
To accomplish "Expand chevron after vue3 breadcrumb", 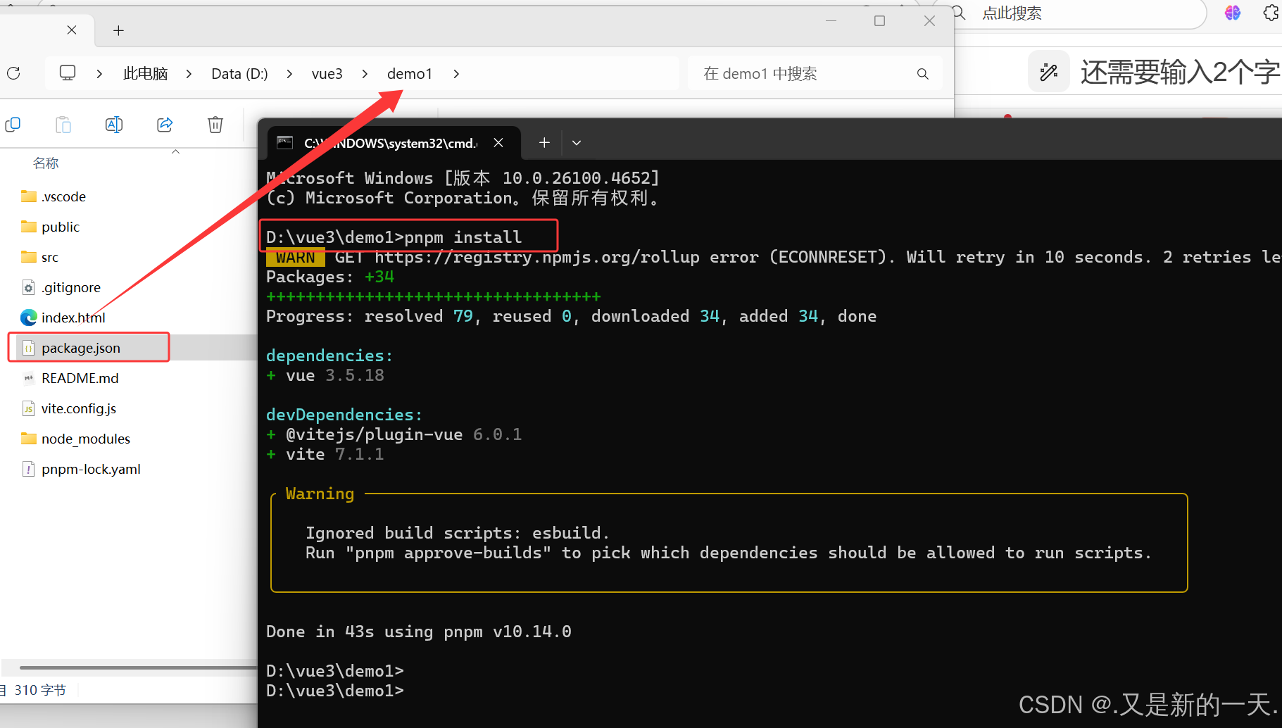I will click(365, 74).
